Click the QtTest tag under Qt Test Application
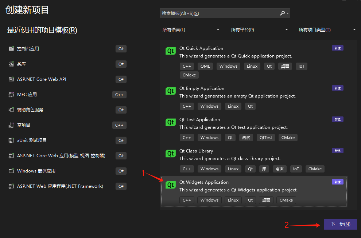 pos(266,138)
